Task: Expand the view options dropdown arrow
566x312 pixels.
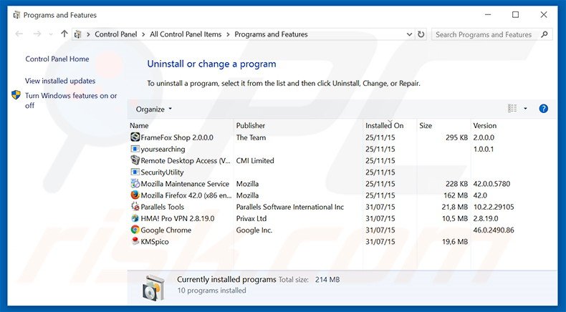Action: (525, 109)
